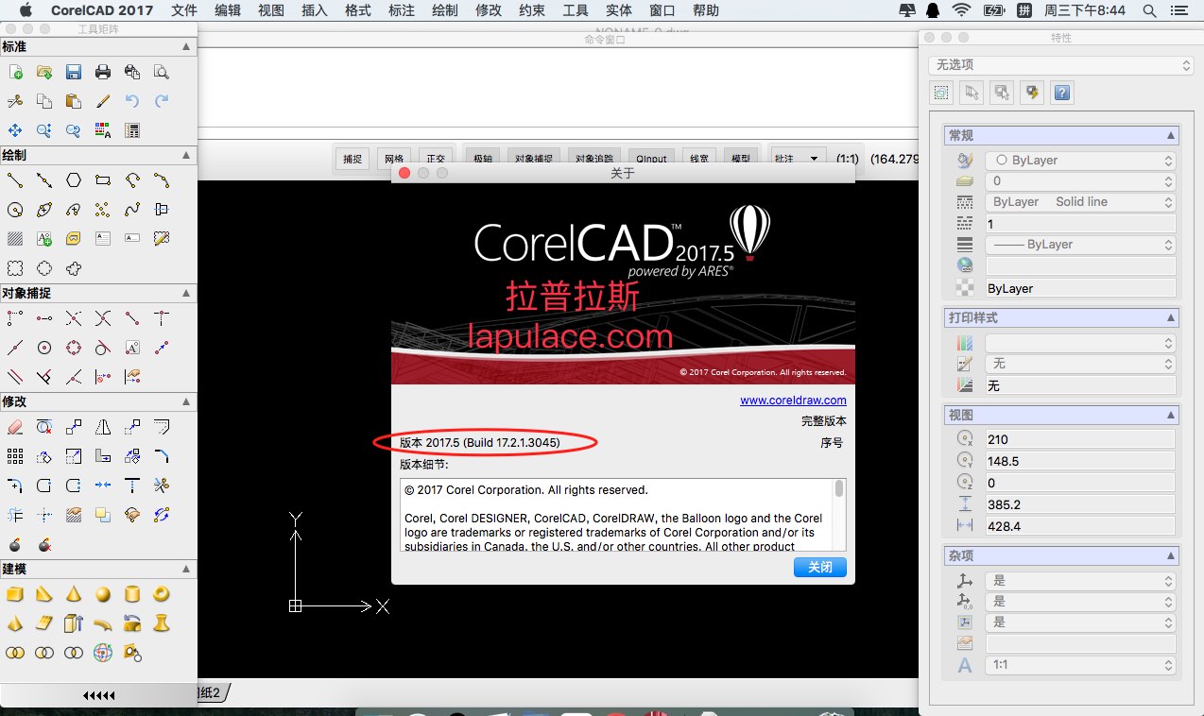Collapse the 建模 toolbar section
This screenshot has width=1204, height=716.
pyautogui.click(x=186, y=570)
